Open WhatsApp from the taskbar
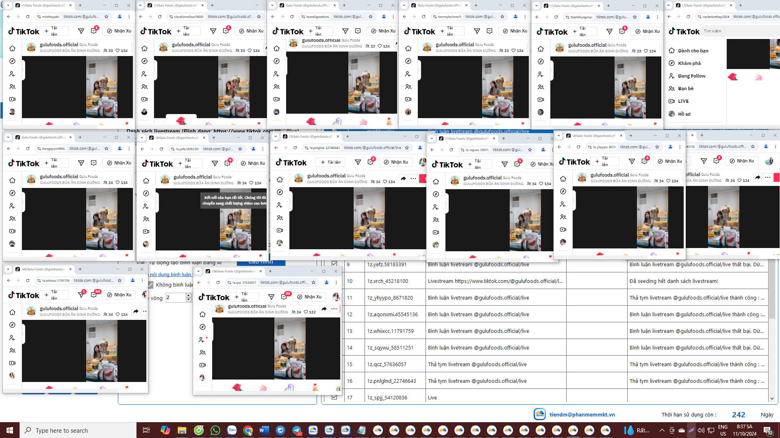Image resolution: width=780 pixels, height=438 pixels. click(215, 430)
